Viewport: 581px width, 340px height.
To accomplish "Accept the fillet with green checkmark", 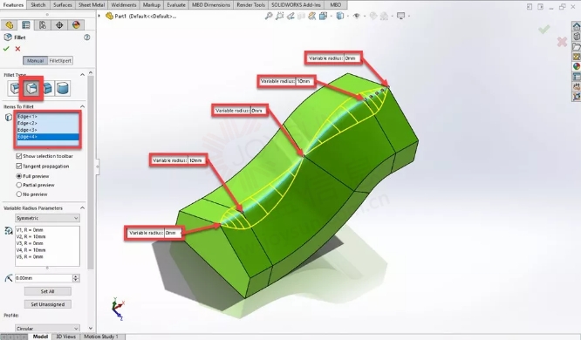I will [x=6, y=49].
